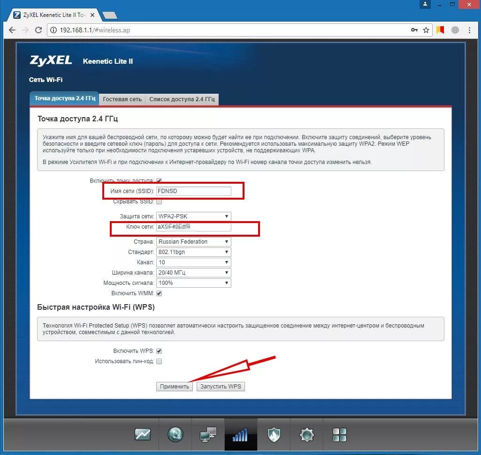Image resolution: width=481 pixels, height=455 pixels.
Task: Click the browser back arrow
Action: tap(12, 30)
